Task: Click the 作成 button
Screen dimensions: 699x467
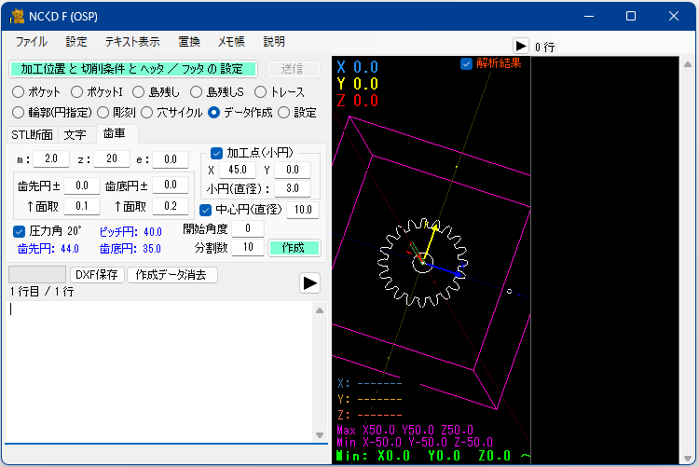Action: click(x=294, y=248)
